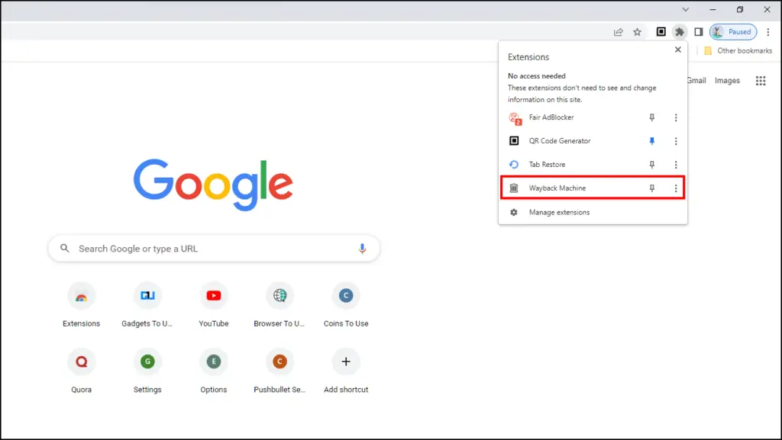Open more options for Tab Restore
The height and width of the screenshot is (440, 782).
(x=676, y=165)
